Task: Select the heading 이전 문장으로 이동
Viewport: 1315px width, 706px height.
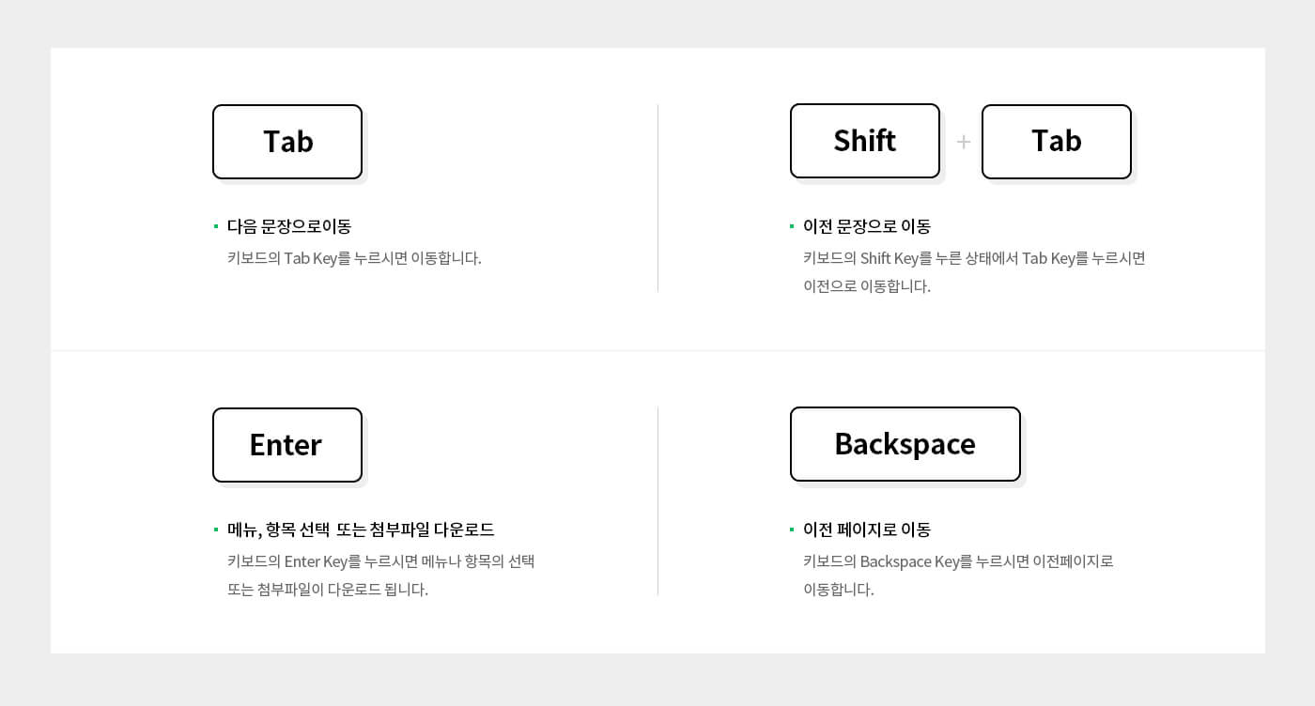Action: [867, 226]
